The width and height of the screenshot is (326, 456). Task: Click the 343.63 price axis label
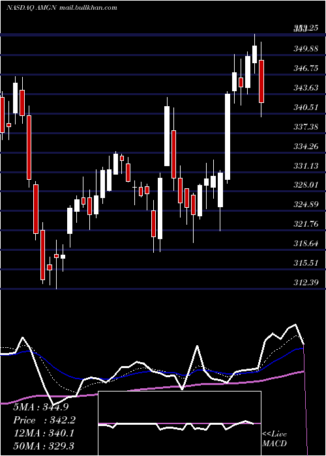coord(306,88)
